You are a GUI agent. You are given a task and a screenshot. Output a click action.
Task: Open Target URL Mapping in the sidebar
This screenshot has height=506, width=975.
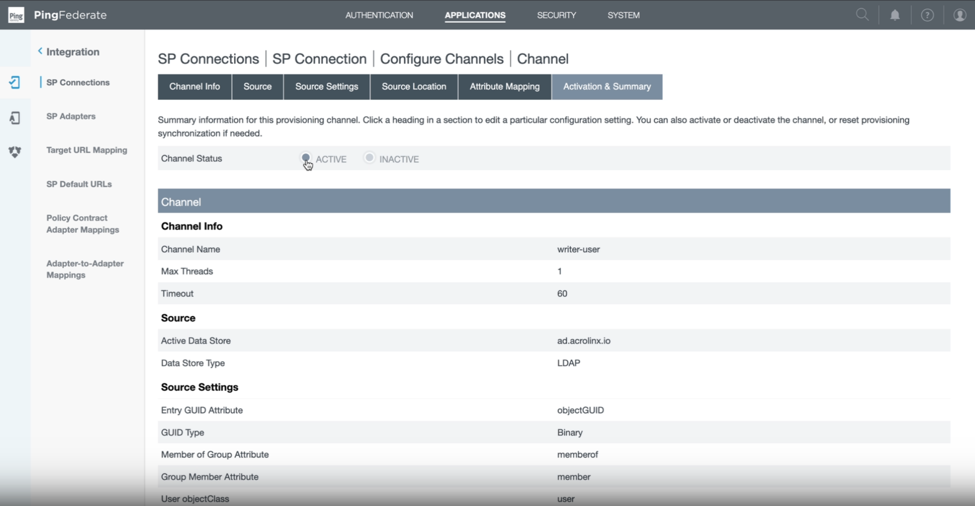pyautogui.click(x=87, y=150)
